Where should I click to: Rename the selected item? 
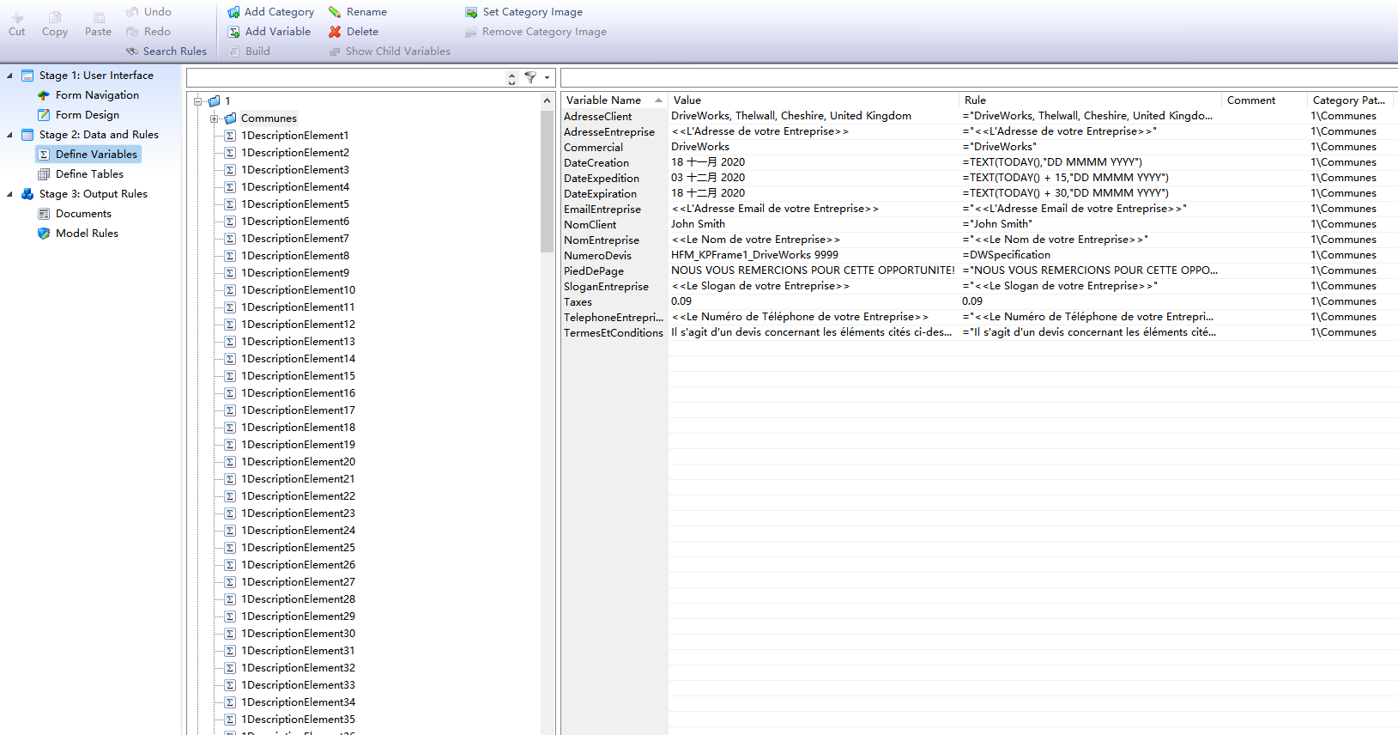point(358,12)
